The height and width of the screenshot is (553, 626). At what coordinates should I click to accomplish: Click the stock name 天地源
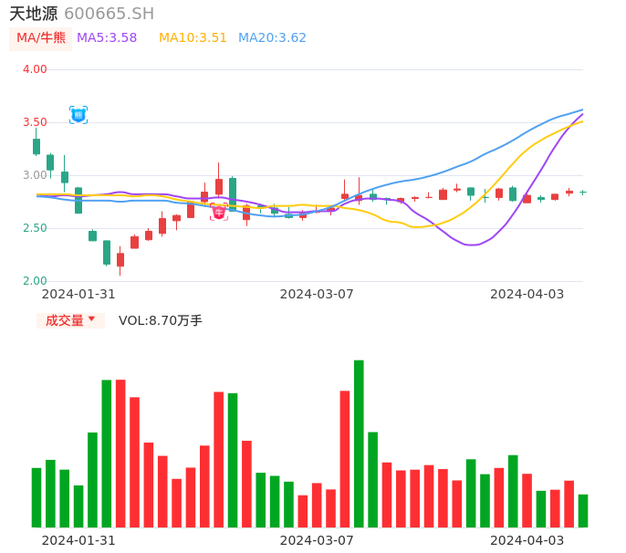point(34,14)
